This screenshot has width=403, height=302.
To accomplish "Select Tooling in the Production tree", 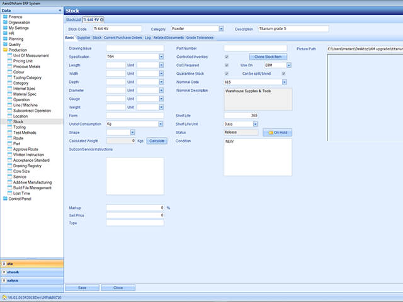I will click(20, 127).
